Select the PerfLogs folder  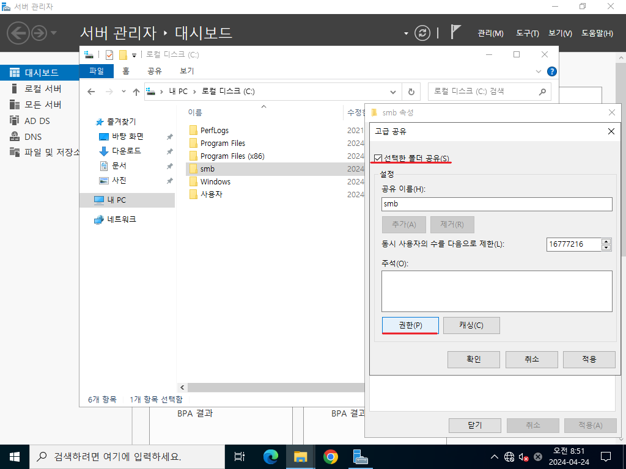[215, 131]
